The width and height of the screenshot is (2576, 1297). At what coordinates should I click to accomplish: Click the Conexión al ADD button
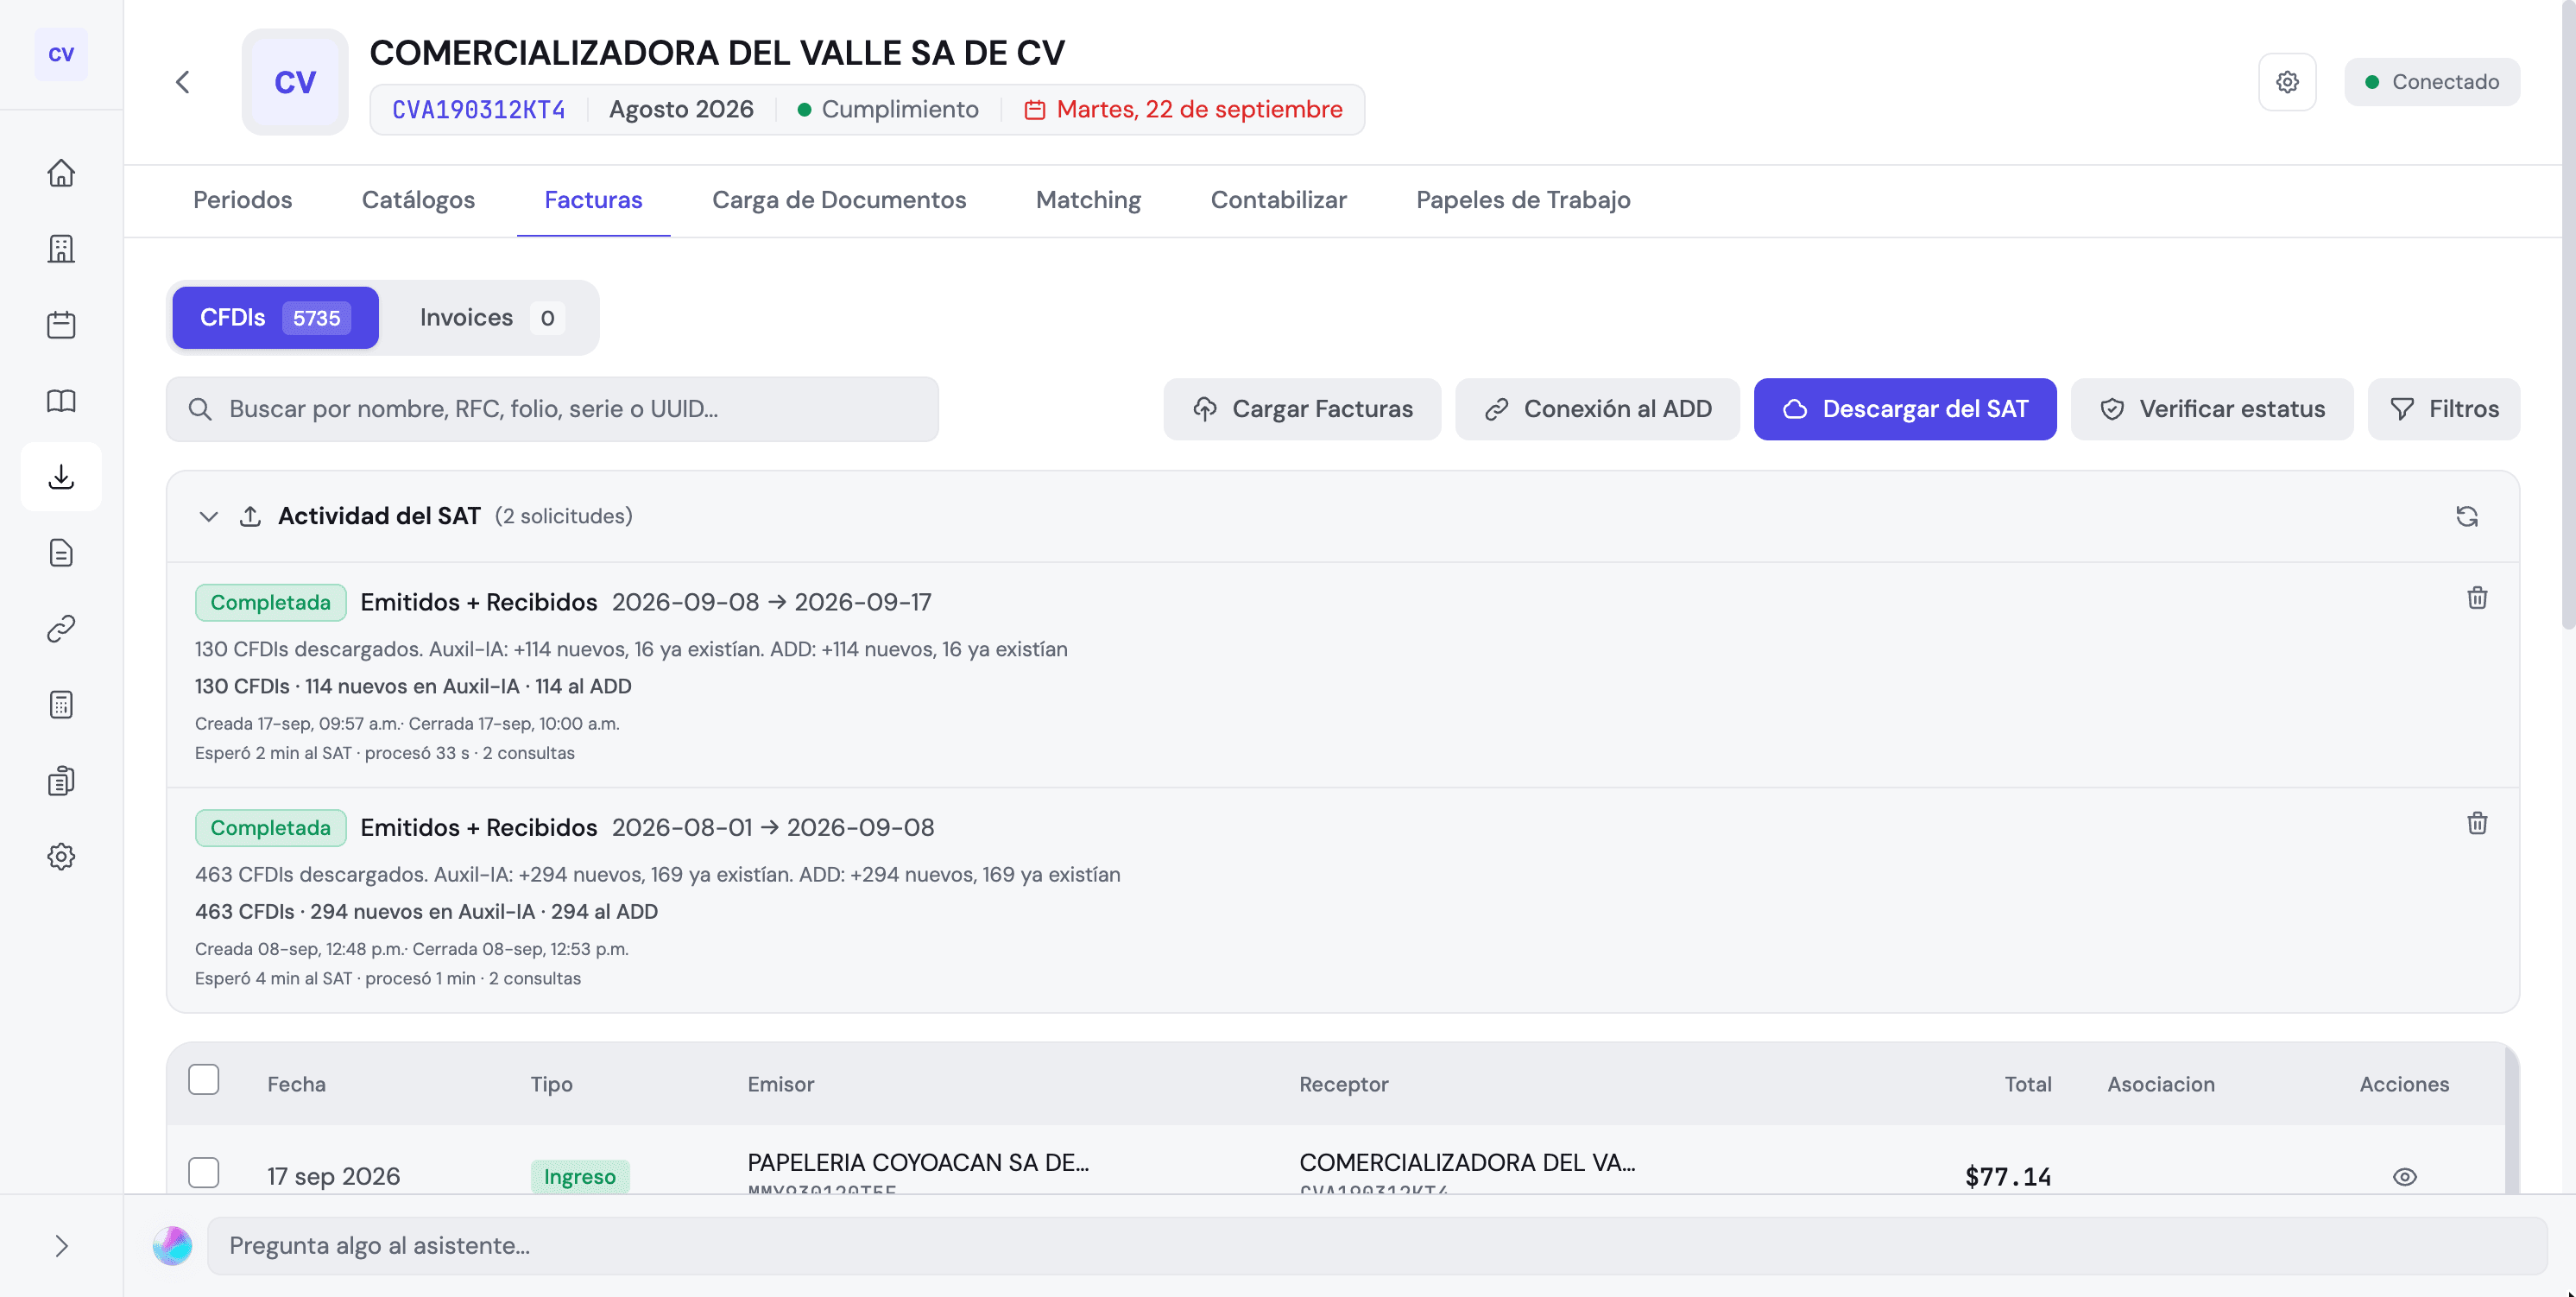click(1597, 409)
